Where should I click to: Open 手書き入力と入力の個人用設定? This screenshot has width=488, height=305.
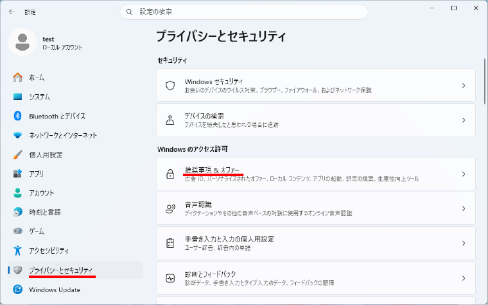click(316, 243)
